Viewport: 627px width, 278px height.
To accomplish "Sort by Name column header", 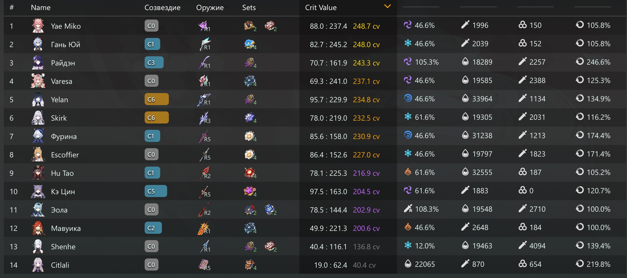I will 41,7.
